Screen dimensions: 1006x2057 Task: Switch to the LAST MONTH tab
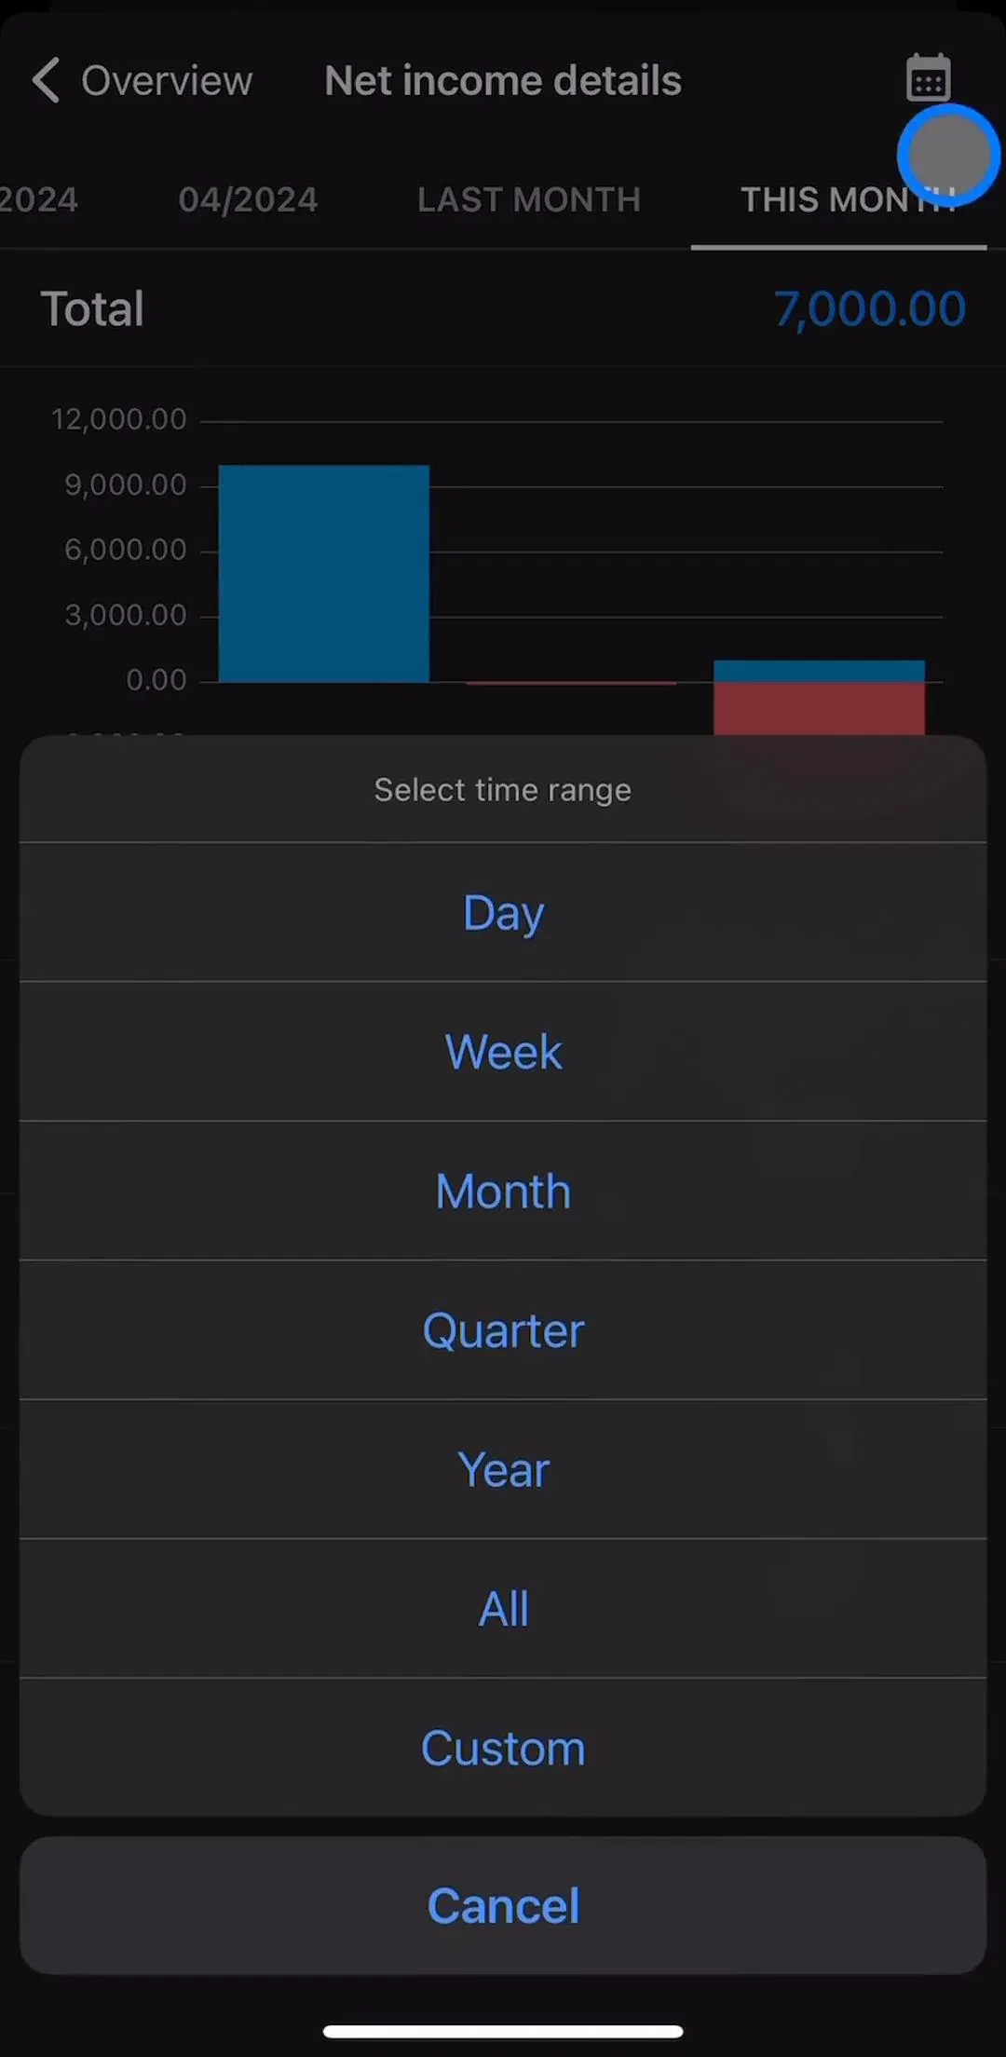pyautogui.click(x=529, y=199)
